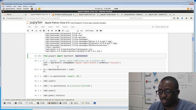The image size is (196, 110).
Task: Switch to Spark Scala Core 2.0 tab
Action: tap(87, 15)
